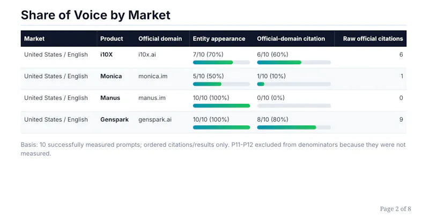This screenshot has height=217, width=429.
Task: Click the Raw official citations header
Action: (373, 39)
